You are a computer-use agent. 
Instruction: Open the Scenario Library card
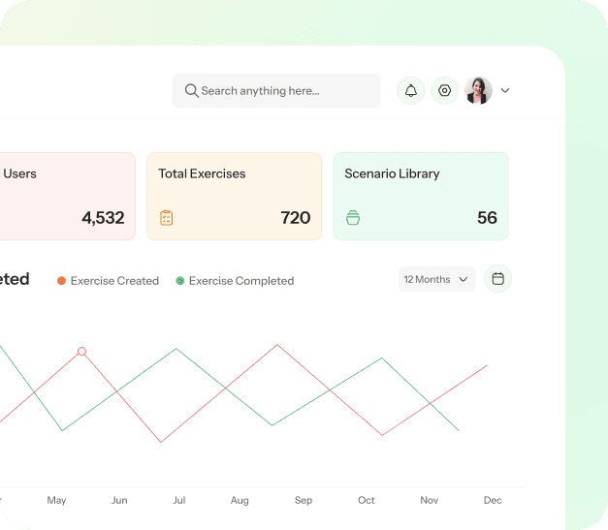tap(421, 197)
